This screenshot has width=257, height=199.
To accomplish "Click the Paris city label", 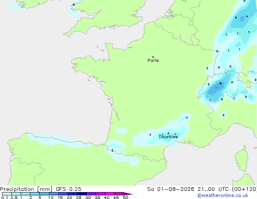I will 153,61.
